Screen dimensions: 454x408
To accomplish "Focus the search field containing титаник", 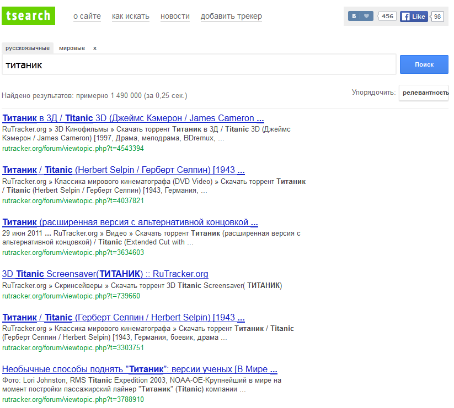I will click(x=199, y=64).
